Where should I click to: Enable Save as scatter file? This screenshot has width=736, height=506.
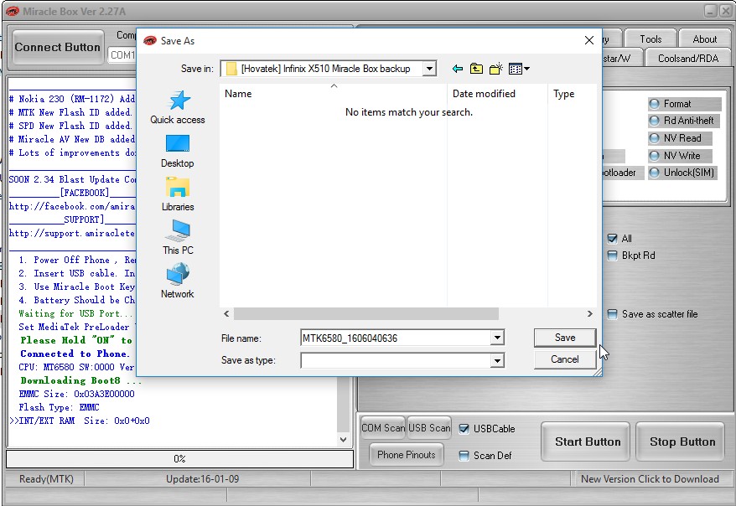pyautogui.click(x=612, y=314)
